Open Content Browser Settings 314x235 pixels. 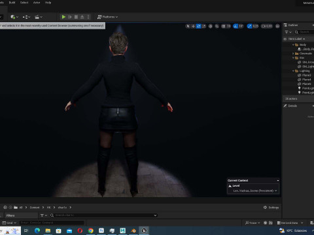[x=271, y=208]
